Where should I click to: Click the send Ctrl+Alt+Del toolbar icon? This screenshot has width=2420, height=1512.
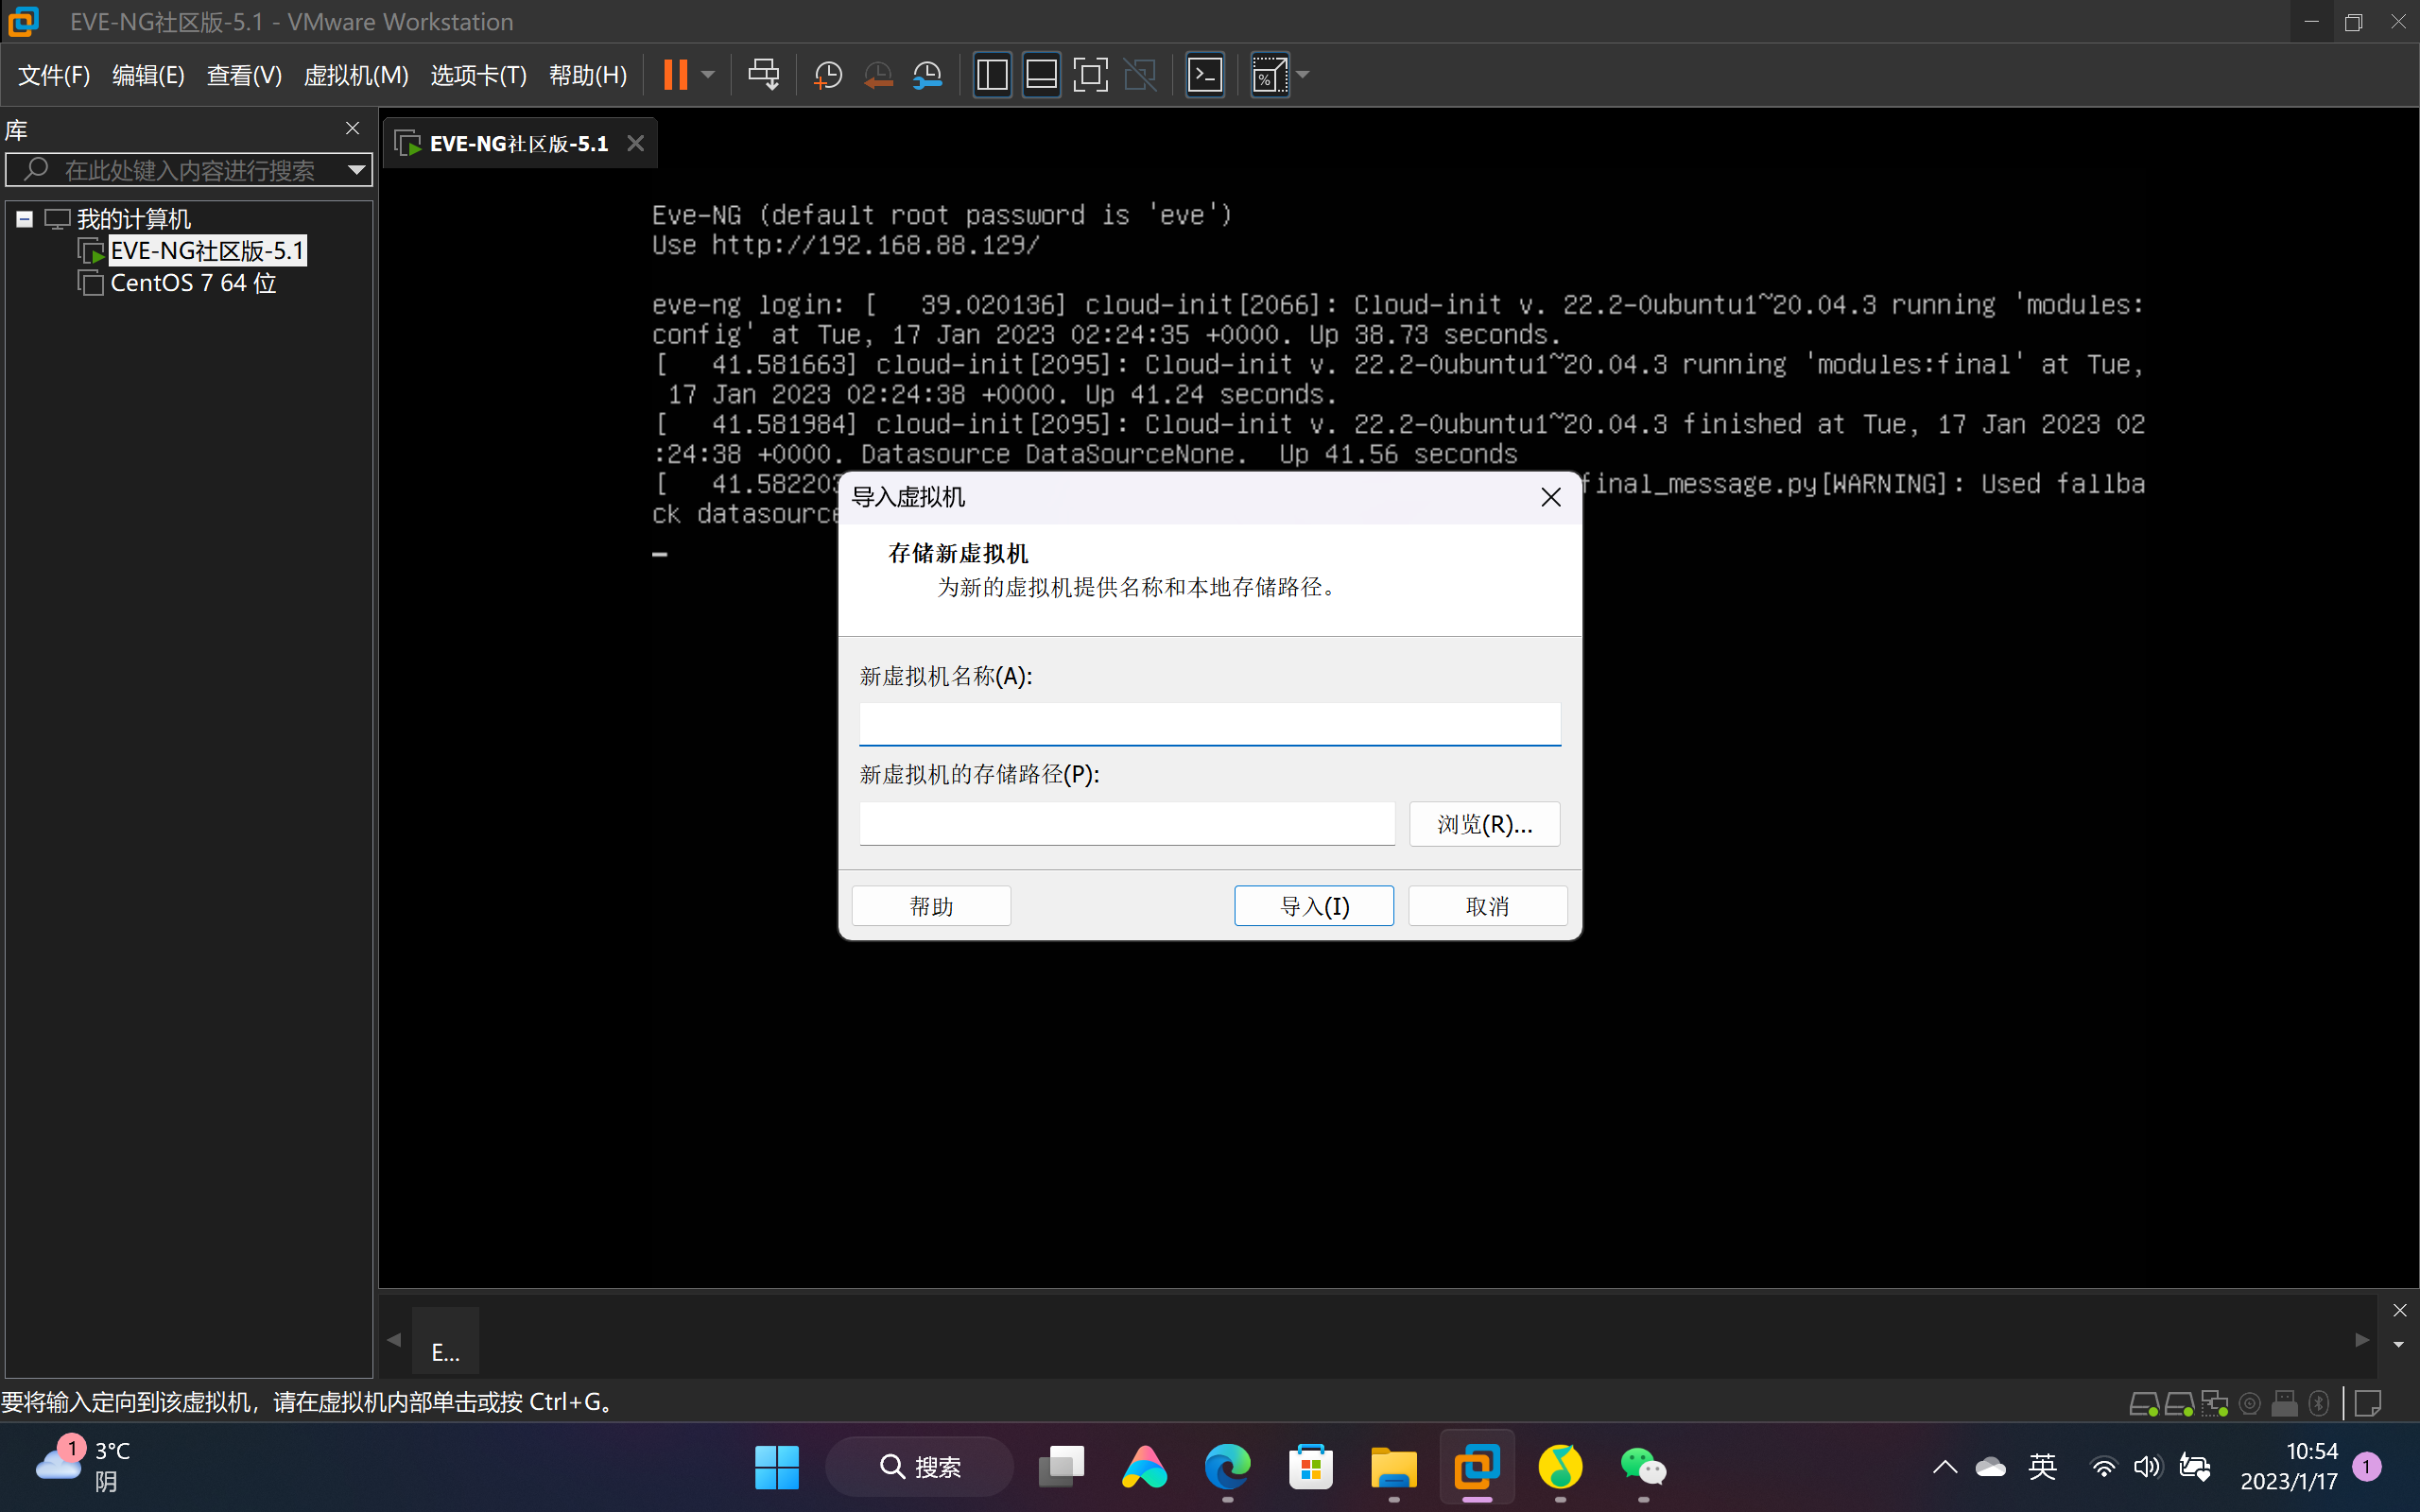coord(763,75)
